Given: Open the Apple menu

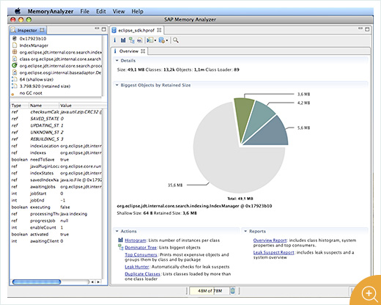Looking at the screenshot, I should (x=18, y=11).
